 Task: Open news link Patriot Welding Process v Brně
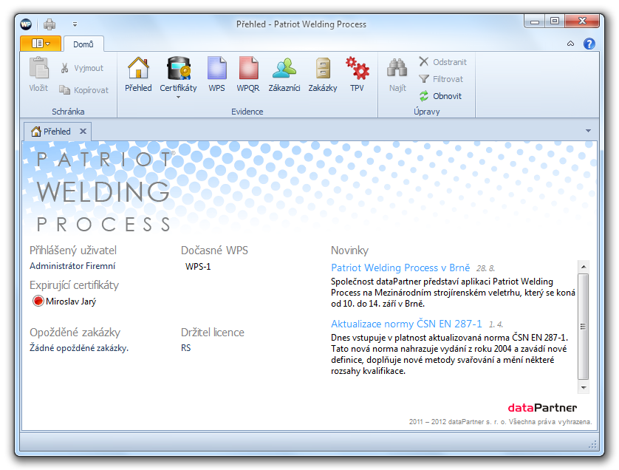[400, 268]
